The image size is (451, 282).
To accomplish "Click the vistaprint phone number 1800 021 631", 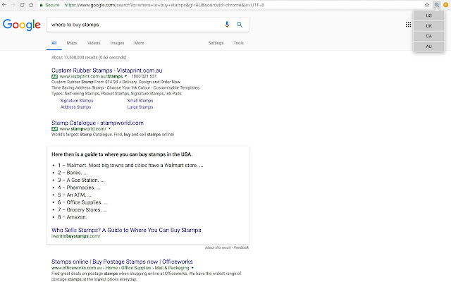I will (144, 76).
